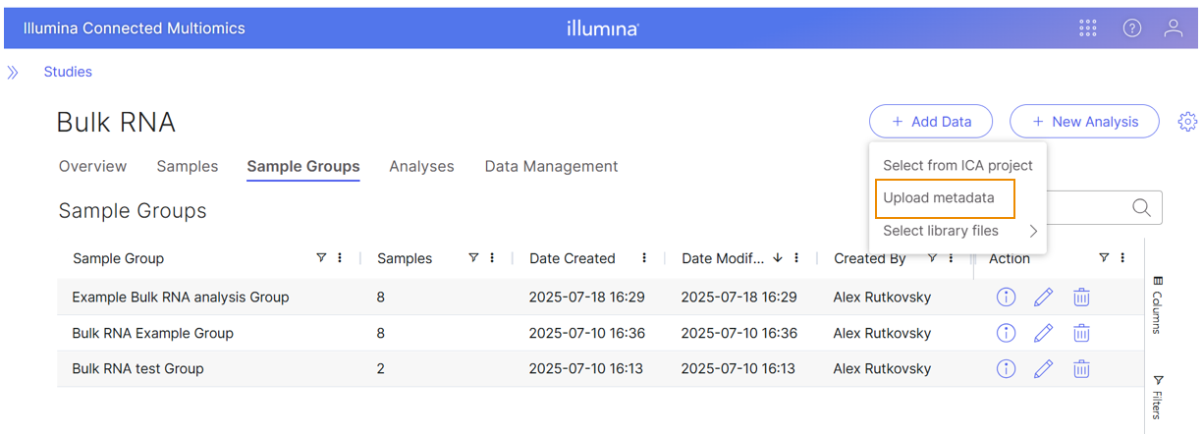Delete the Bulk RNA test Group
1203x434 pixels.
coord(1080,369)
